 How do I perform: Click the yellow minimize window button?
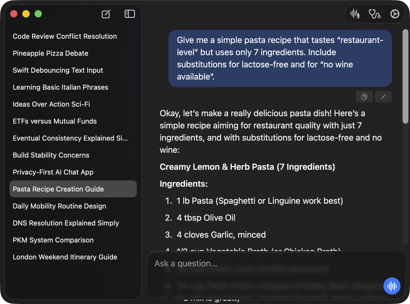[26, 14]
